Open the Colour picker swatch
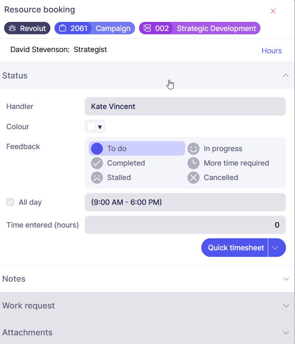The height and width of the screenshot is (344, 295). coord(94,127)
